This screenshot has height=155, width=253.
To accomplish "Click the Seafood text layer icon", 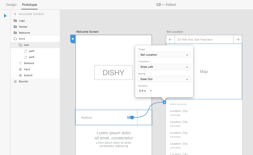I will coord(20,63).
